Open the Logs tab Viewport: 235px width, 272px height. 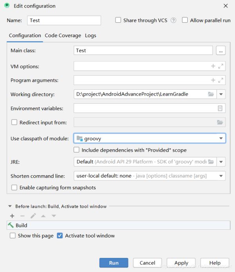[90, 36]
